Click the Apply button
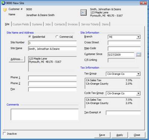 tap(119, 135)
